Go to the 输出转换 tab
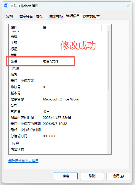135x185 pixels. [x=56, y=16]
